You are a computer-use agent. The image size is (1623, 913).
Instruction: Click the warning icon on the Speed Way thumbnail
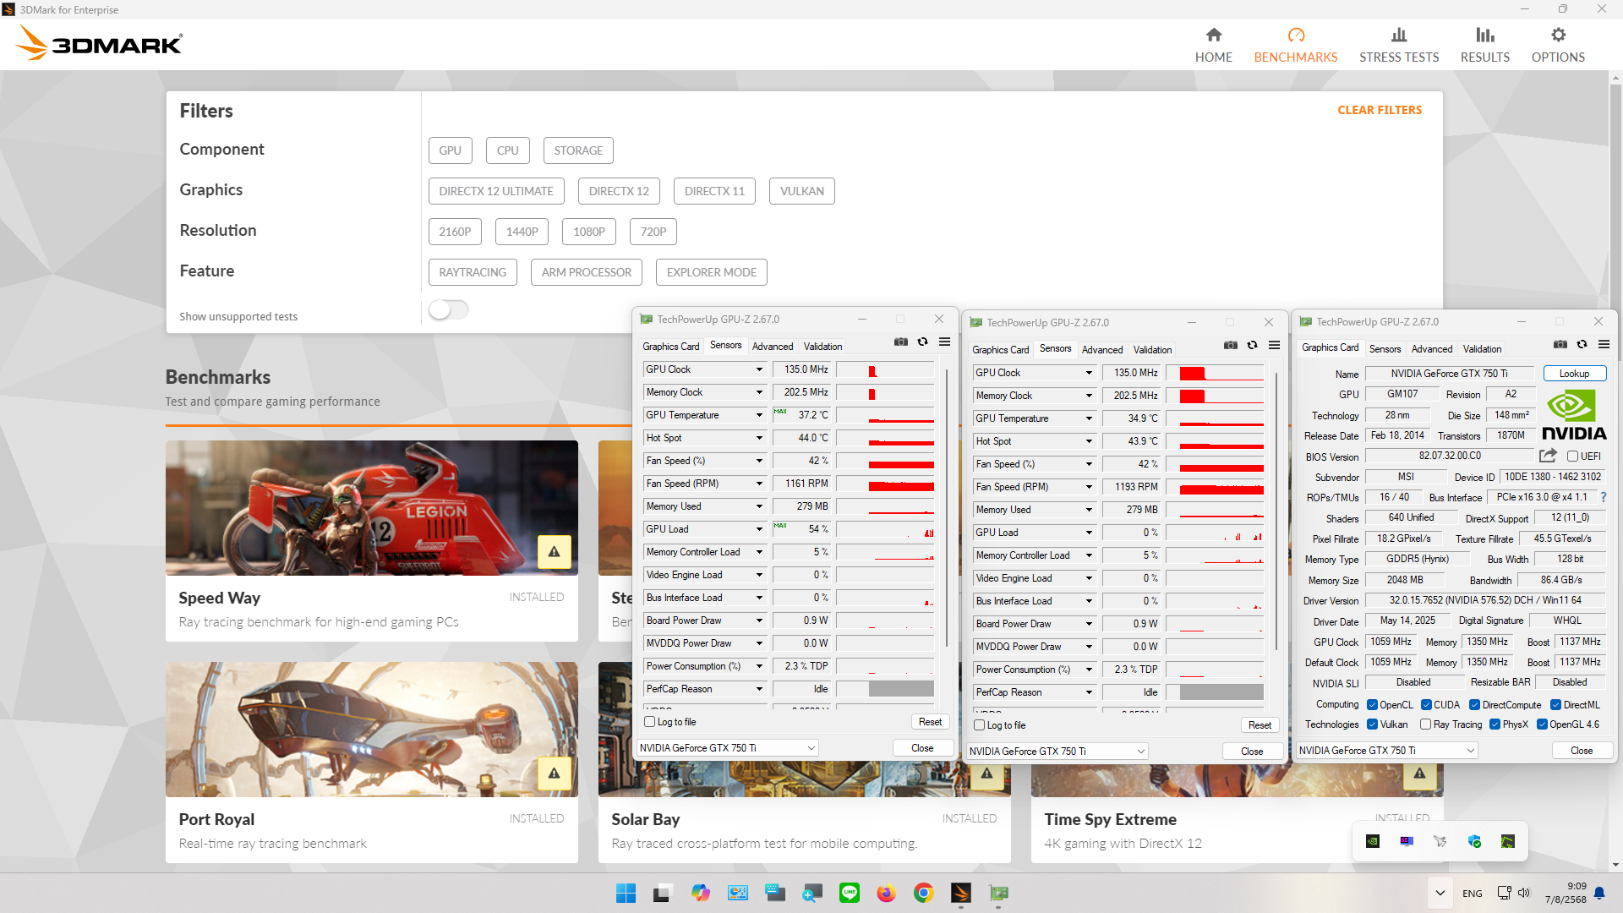[554, 552]
